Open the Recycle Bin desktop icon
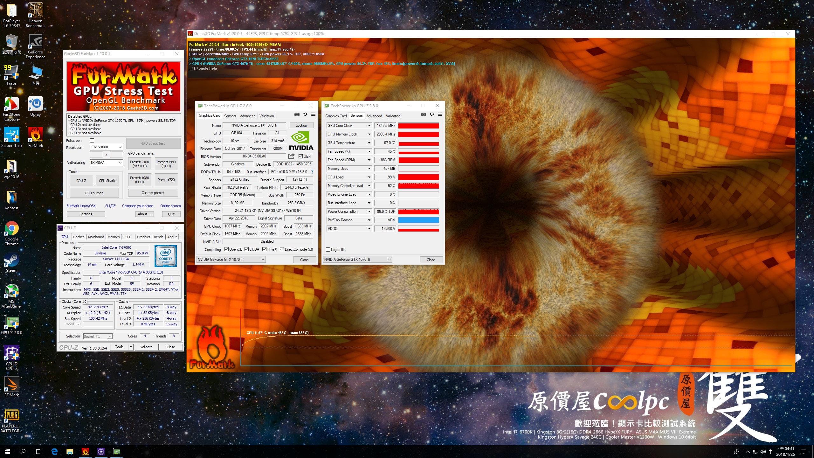 pyautogui.click(x=12, y=45)
